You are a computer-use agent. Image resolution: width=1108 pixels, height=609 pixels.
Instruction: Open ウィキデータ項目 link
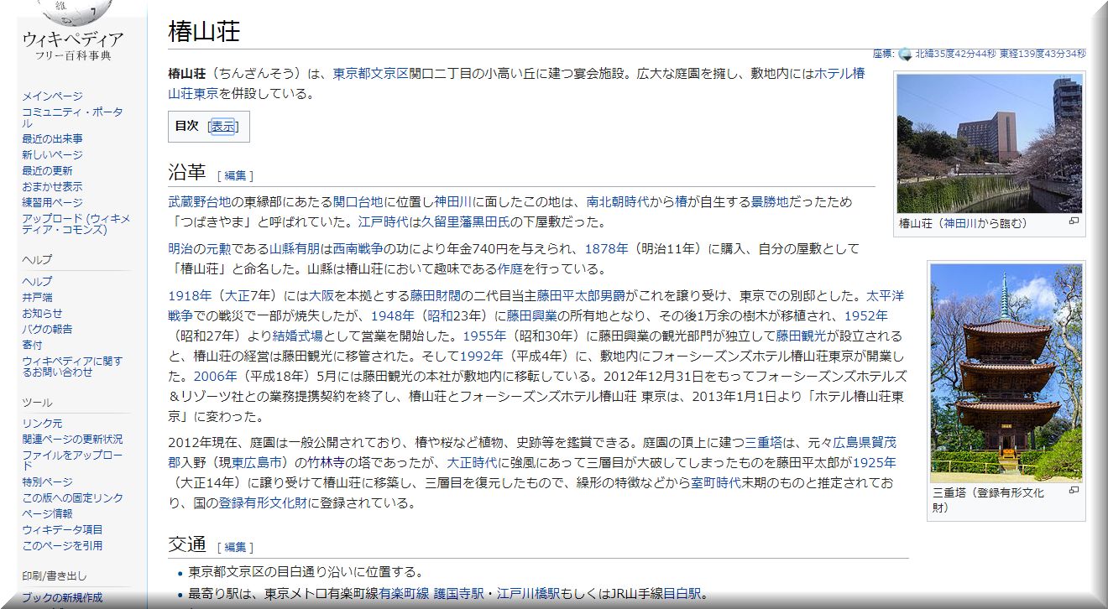62,529
